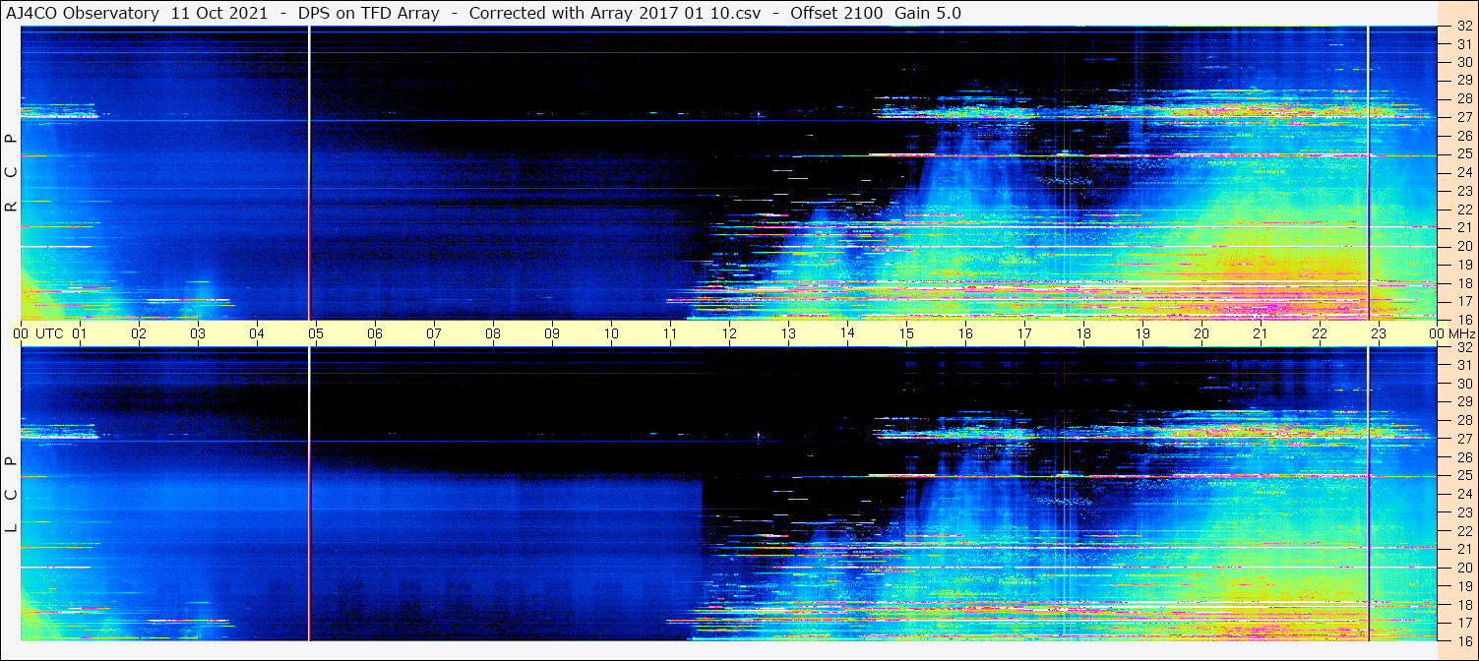This screenshot has width=1479, height=661.
Task: Click the "01" hour tick label
Action: tap(80, 333)
